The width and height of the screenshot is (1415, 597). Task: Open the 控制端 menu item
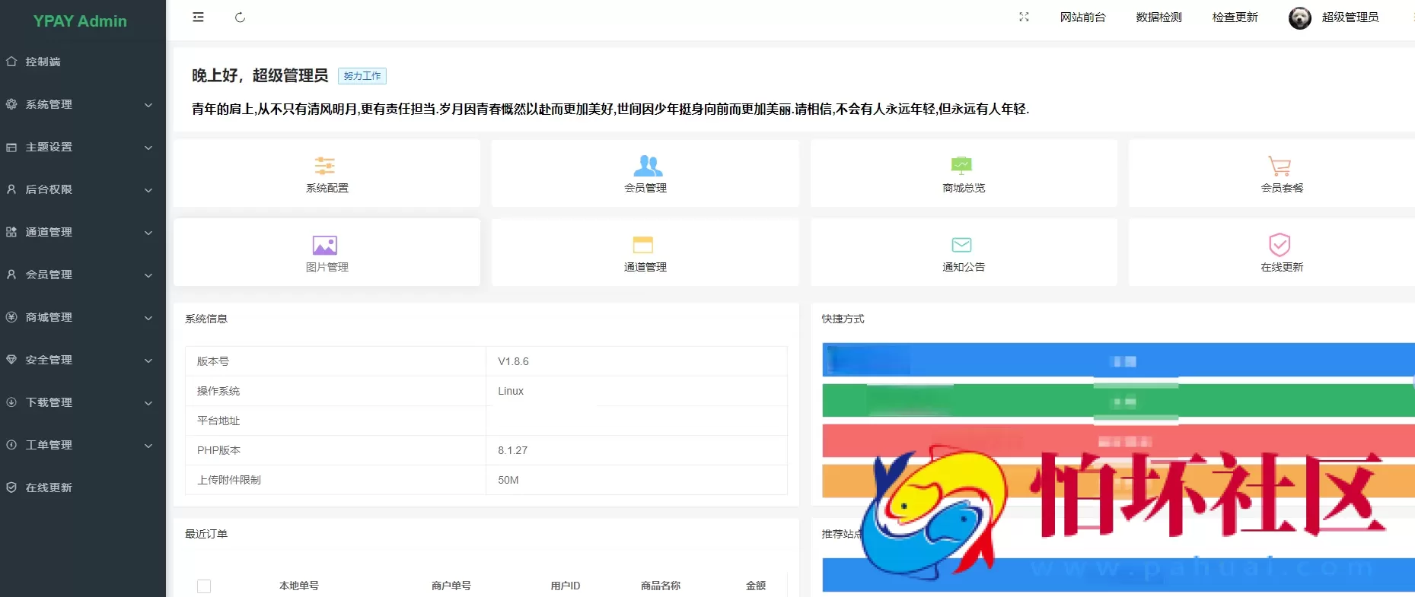click(83, 62)
